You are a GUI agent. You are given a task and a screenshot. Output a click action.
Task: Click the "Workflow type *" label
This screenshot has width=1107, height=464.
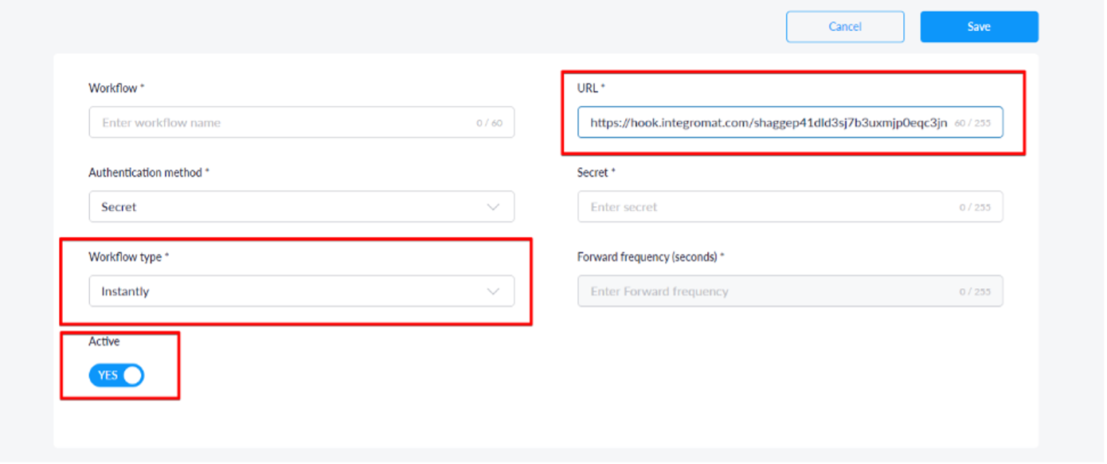tap(129, 257)
